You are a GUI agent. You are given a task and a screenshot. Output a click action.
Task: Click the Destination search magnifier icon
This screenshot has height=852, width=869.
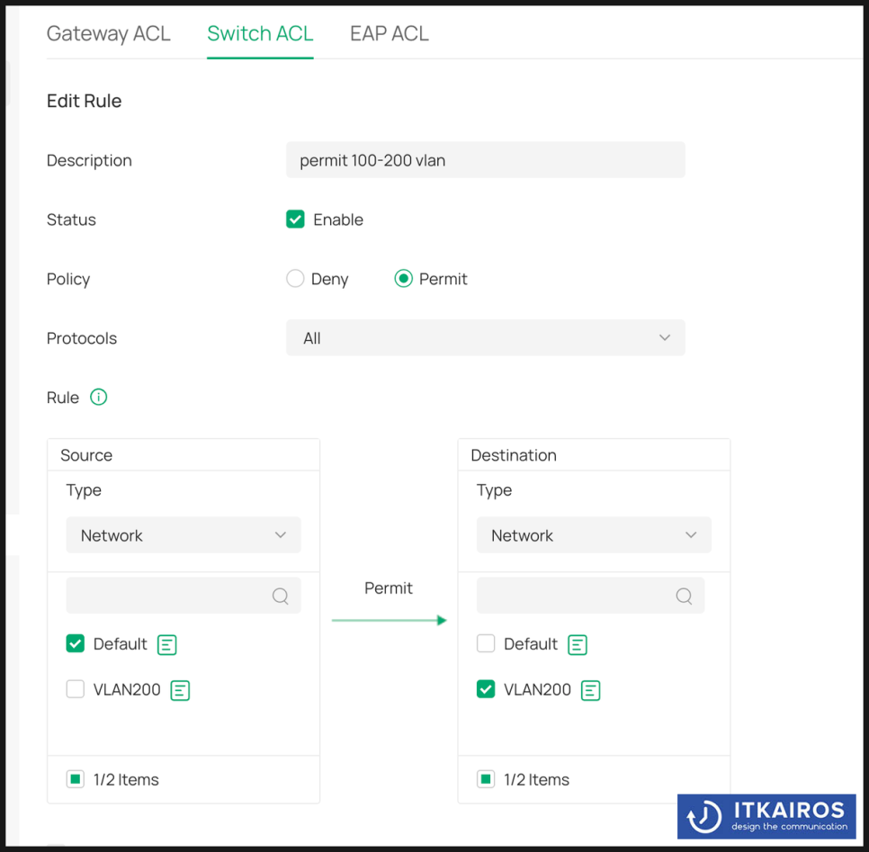click(x=685, y=596)
